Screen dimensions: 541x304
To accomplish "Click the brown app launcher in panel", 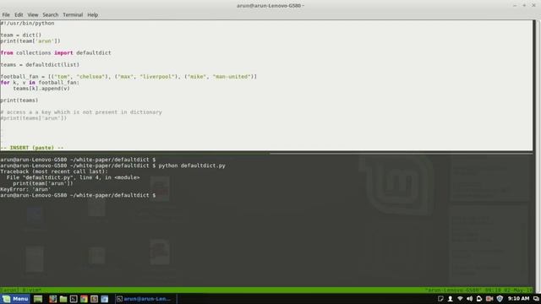I will (94, 299).
